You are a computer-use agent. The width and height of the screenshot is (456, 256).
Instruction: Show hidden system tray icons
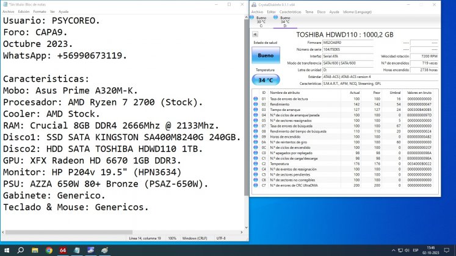[394, 250]
